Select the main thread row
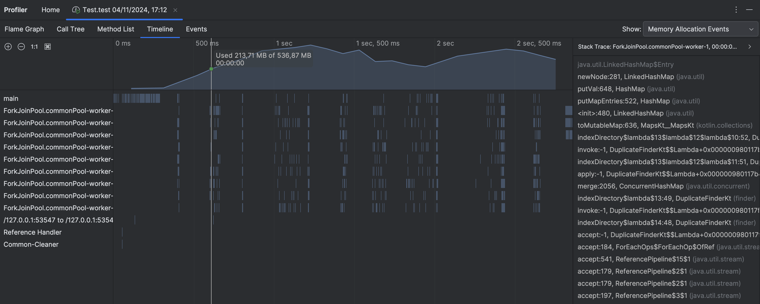The image size is (760, 304). pyautogui.click(x=11, y=99)
